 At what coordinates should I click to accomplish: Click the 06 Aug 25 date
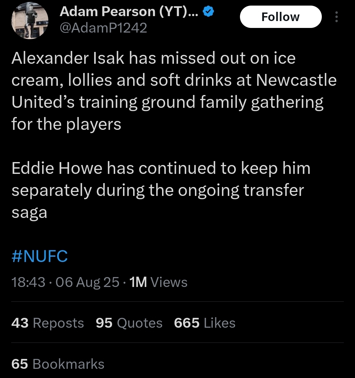87,282
